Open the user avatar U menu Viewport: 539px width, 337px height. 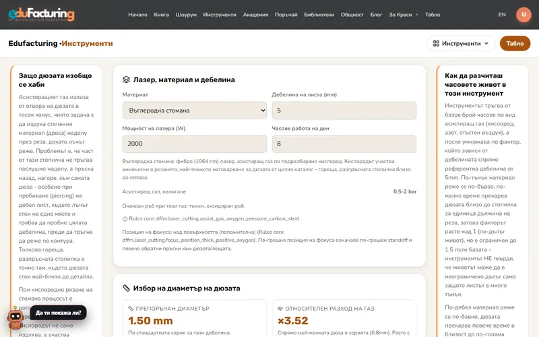point(524,14)
